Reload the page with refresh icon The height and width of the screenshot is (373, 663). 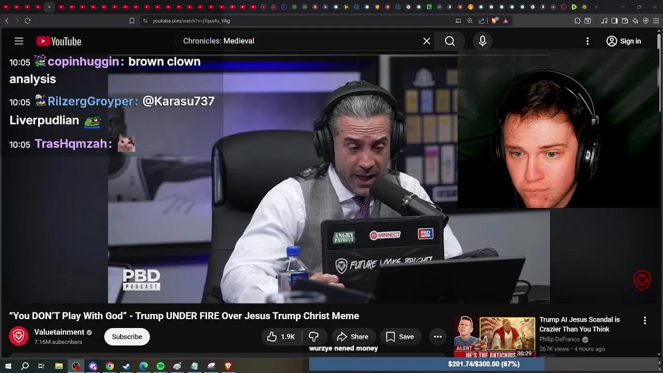[27, 21]
